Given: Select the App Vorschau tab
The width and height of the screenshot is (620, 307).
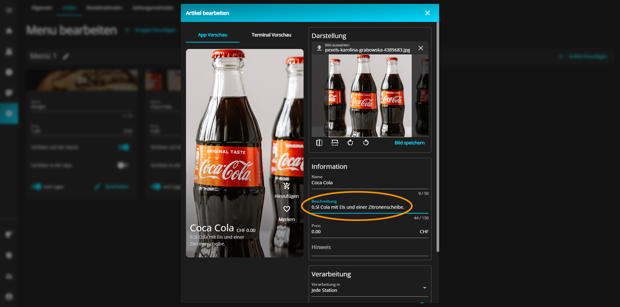Looking at the screenshot, I should (x=212, y=35).
